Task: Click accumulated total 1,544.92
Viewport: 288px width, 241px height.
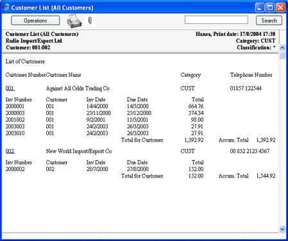Action: tap(266, 176)
